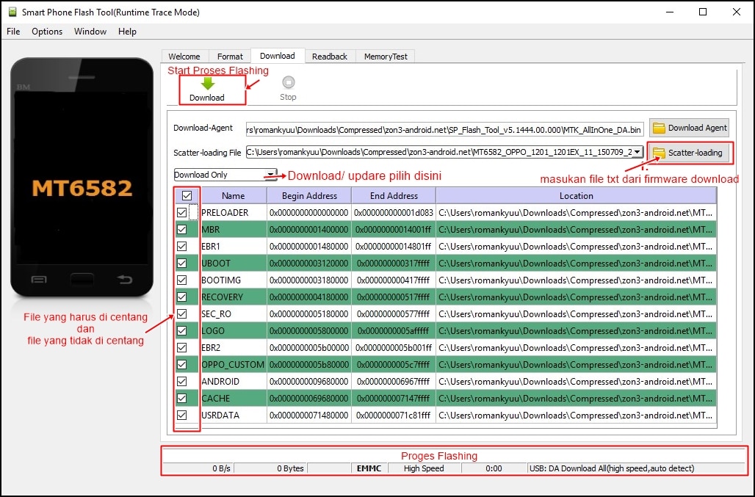Image resolution: width=755 pixels, height=497 pixels.
Task: Click the green Download arrow icon
Action: pos(208,84)
